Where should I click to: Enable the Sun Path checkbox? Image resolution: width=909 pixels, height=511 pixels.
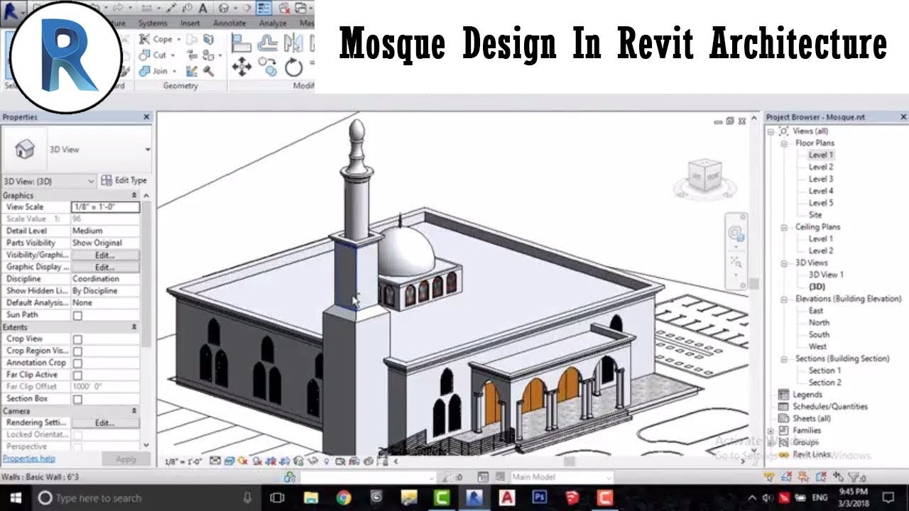78,314
